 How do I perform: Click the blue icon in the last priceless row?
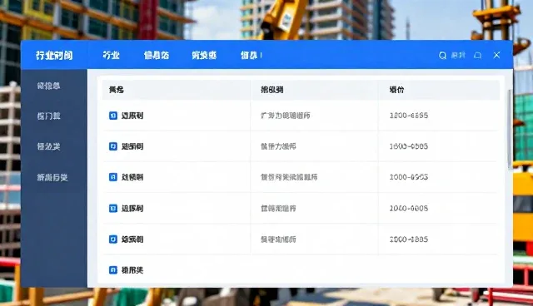click(x=113, y=270)
